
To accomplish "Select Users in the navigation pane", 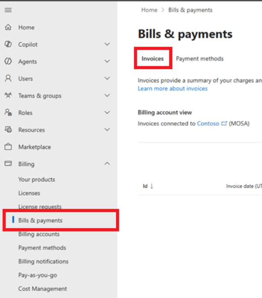I will click(x=26, y=79).
